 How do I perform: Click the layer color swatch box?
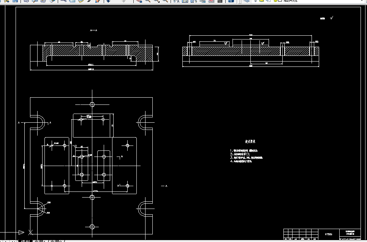click(280, 0)
